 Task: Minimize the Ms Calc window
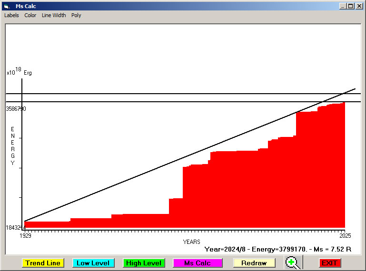point(343,6)
